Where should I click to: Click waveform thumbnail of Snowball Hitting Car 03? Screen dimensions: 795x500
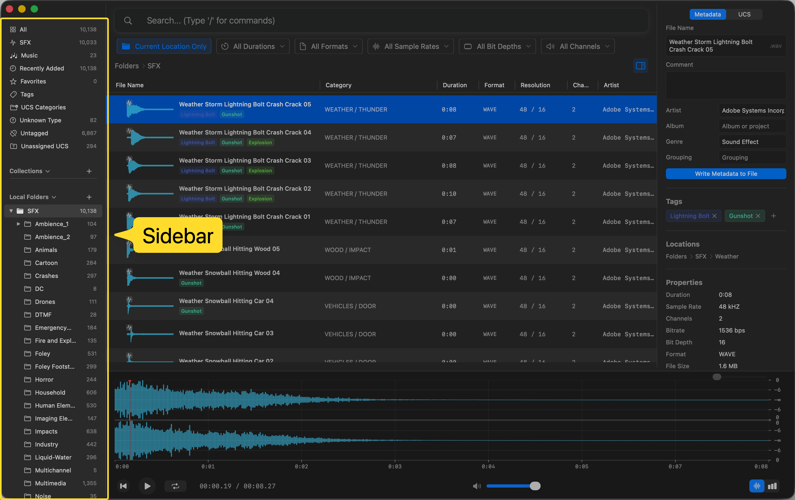150,334
